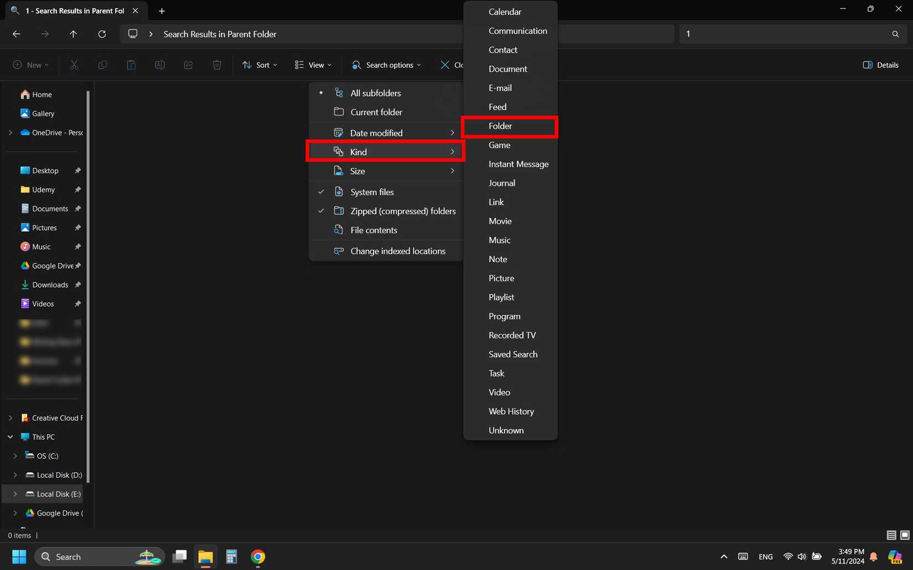Click the Cut icon in the toolbar
Viewport: 913px width, 570px height.
click(74, 65)
